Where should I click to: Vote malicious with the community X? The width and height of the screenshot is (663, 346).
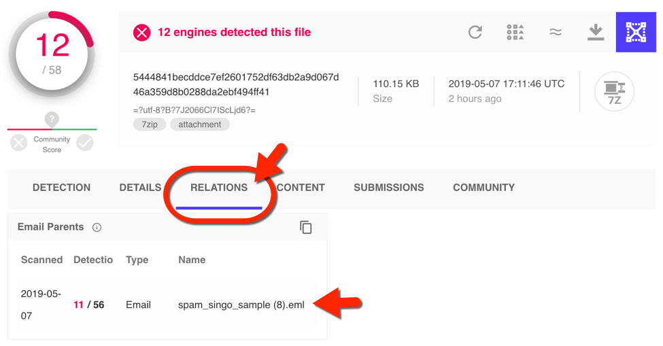[x=18, y=143]
